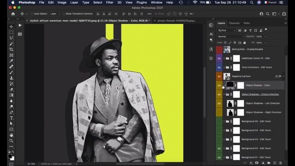295x166 pixels.
Task: Click the Wi-Fi icon in menu bar
Action: click(195, 2)
